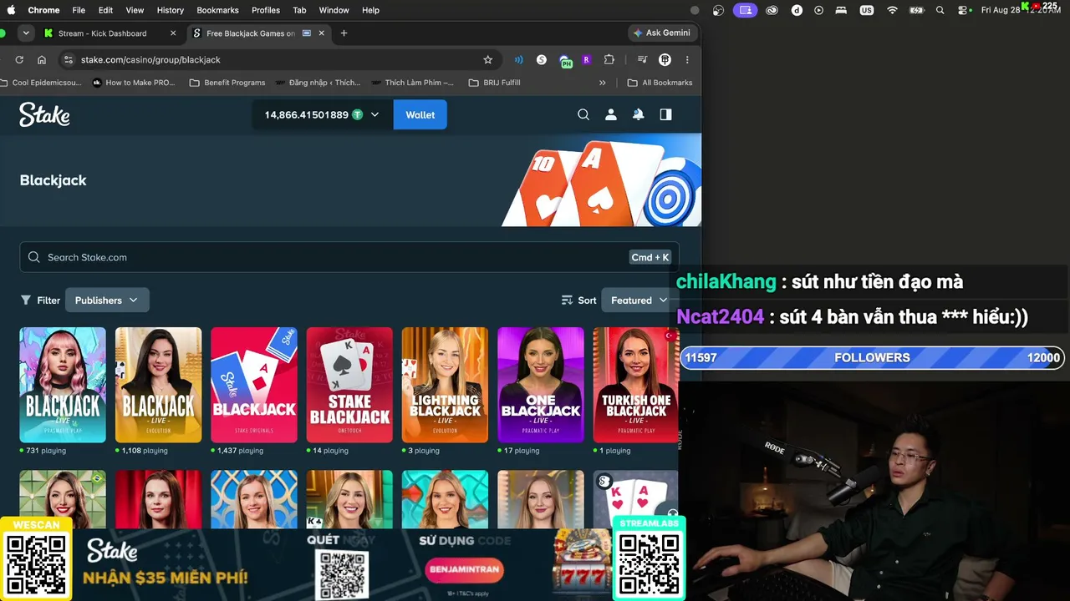Screen dimensions: 1070x601
Task: Open the Stake notifications bell
Action: (639, 114)
